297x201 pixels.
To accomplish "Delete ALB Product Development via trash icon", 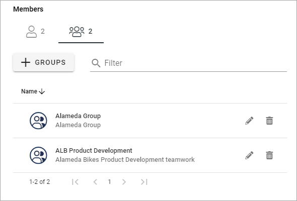I will (x=269, y=155).
